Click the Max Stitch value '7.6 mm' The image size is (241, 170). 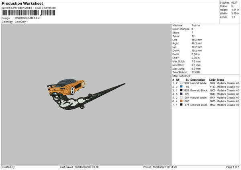[x=196, y=61]
